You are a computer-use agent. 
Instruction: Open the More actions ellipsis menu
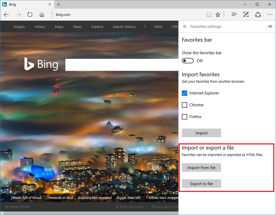tap(270, 14)
